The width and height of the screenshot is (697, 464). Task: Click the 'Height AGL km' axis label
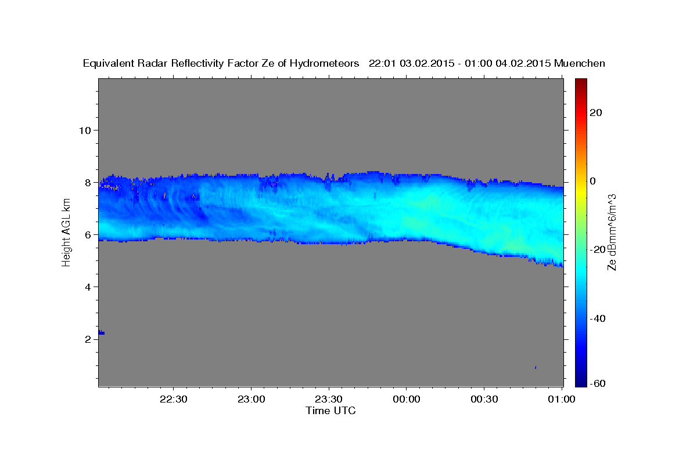tap(66, 231)
